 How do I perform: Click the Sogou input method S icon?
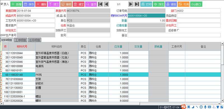184,107
